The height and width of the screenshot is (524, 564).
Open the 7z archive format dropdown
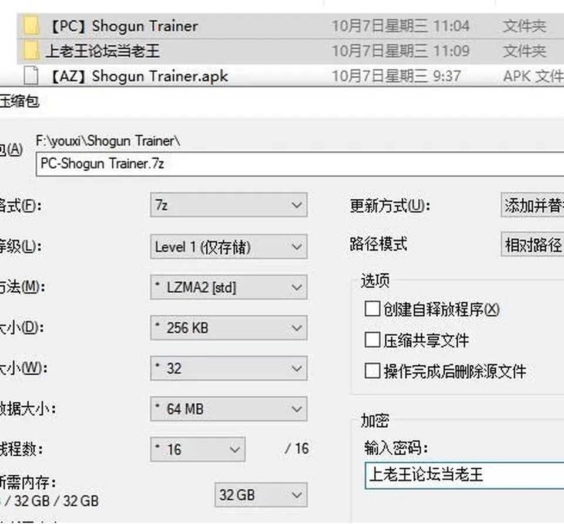(x=229, y=205)
